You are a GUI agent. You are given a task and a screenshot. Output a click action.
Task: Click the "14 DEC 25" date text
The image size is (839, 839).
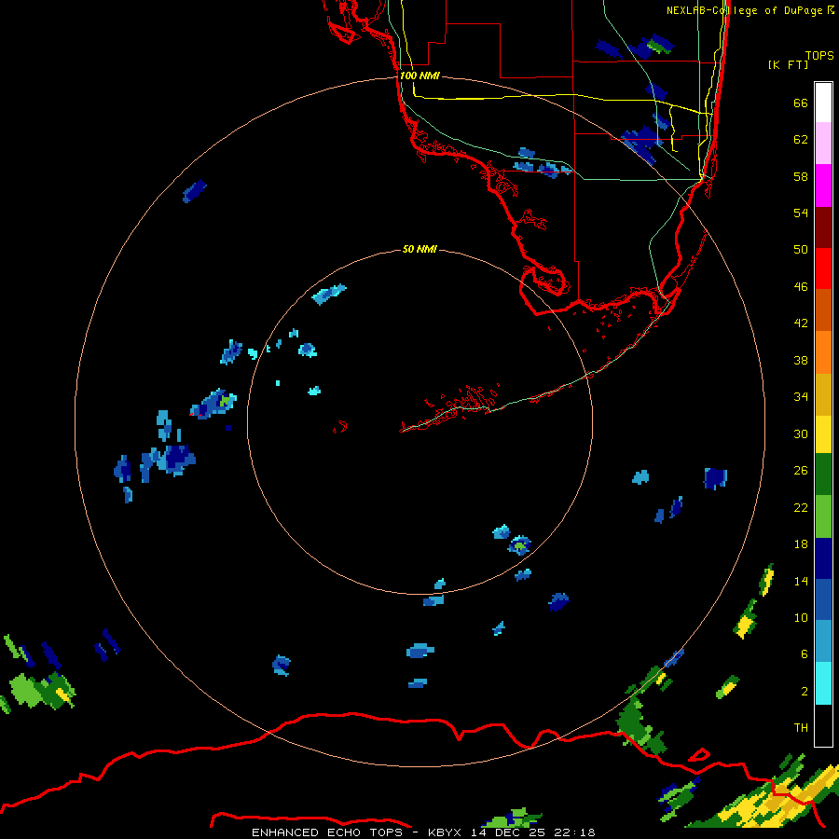[x=508, y=832]
